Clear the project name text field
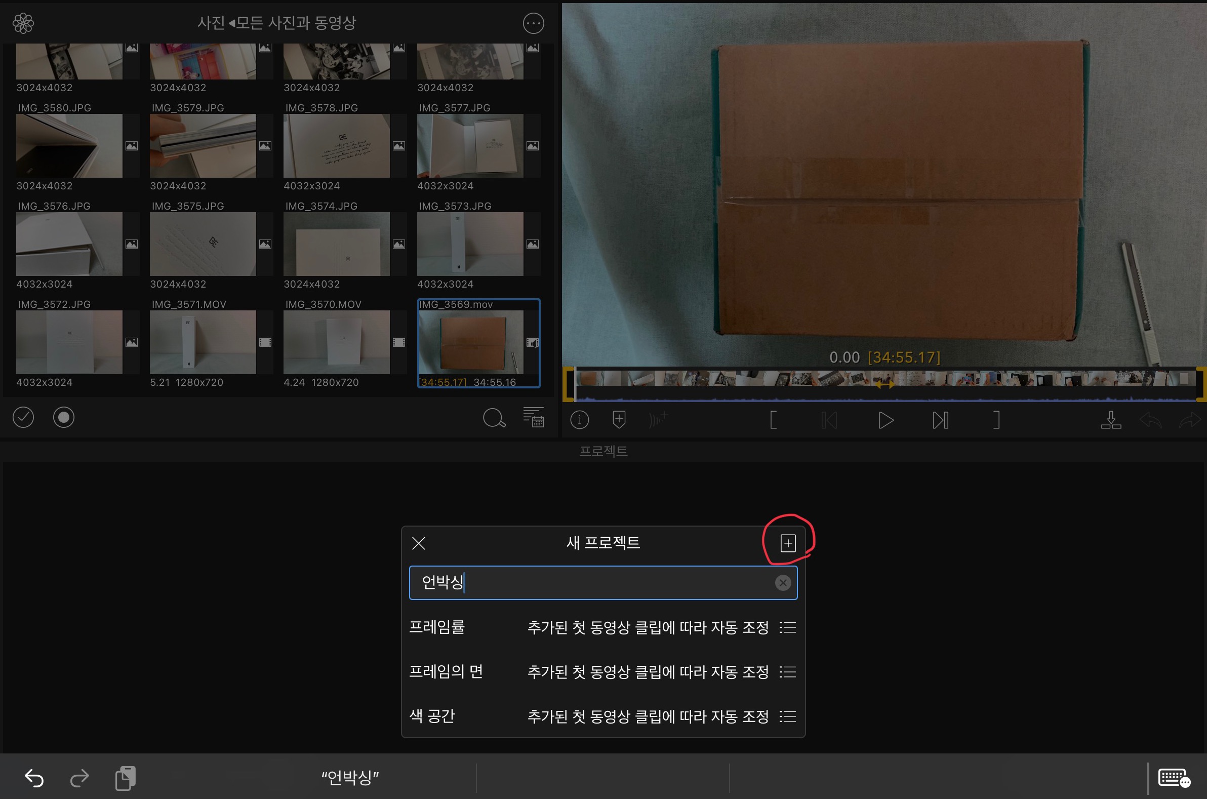Viewport: 1207px width, 799px height. [x=783, y=582]
